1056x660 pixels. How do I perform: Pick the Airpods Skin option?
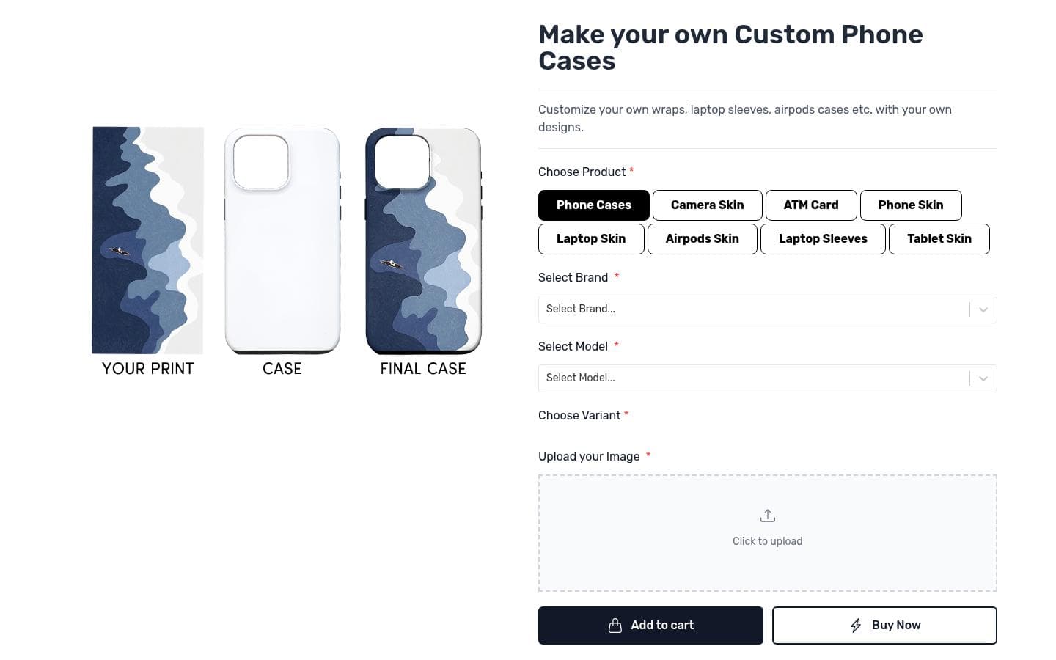[x=702, y=239]
